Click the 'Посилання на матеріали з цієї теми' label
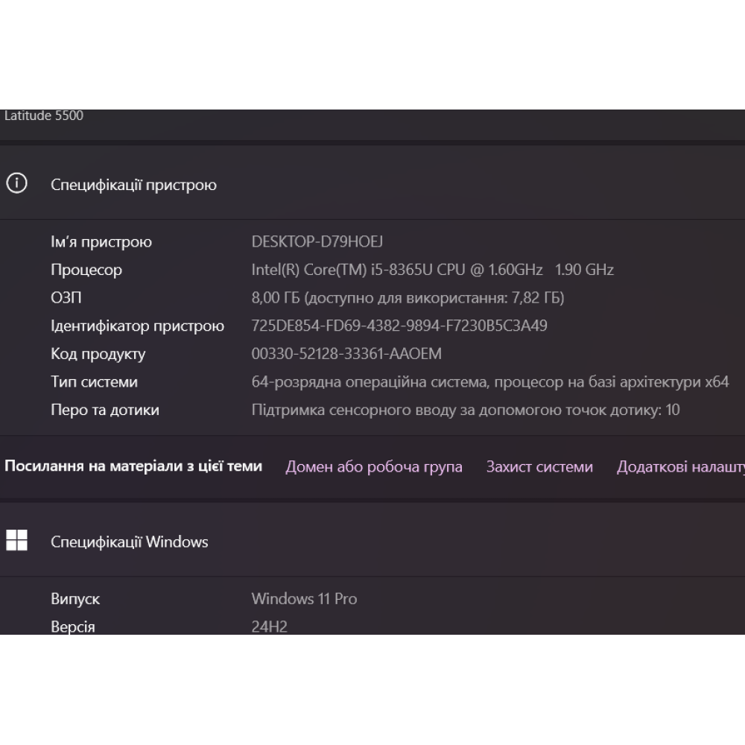This screenshot has height=745, width=745. [133, 466]
